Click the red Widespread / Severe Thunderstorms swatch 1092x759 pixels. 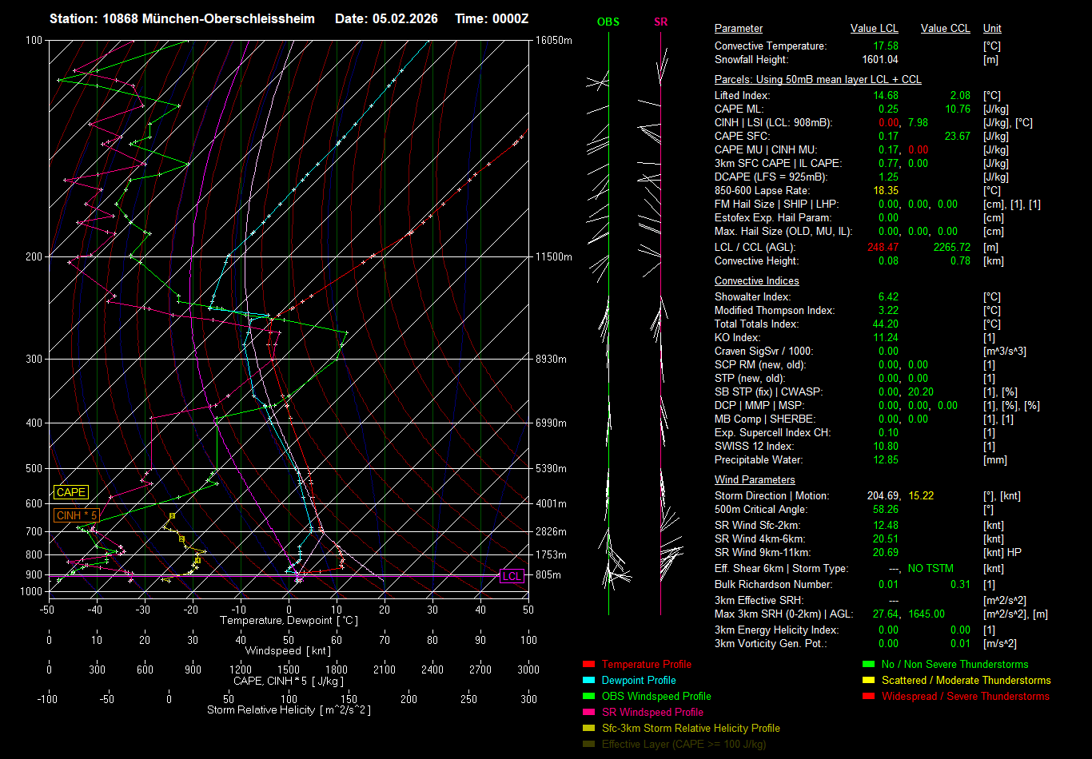[868, 696]
